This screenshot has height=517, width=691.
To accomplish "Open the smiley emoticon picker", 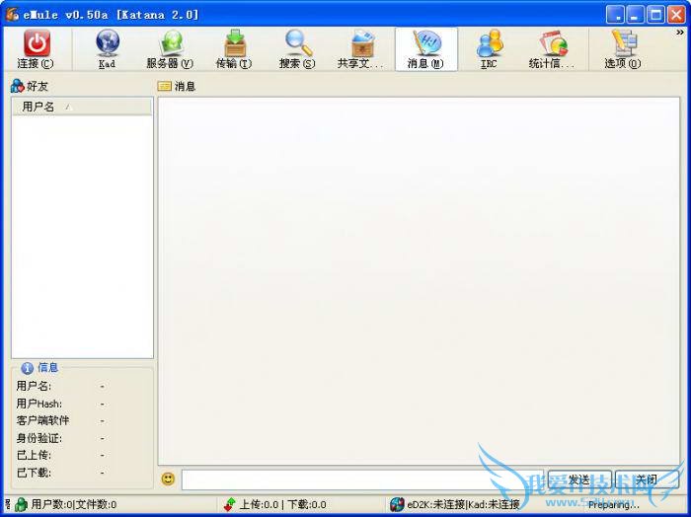I will click(168, 479).
